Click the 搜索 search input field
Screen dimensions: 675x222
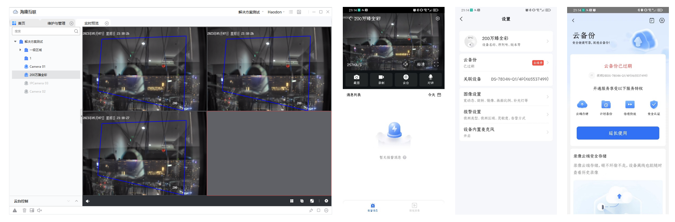pos(43,31)
